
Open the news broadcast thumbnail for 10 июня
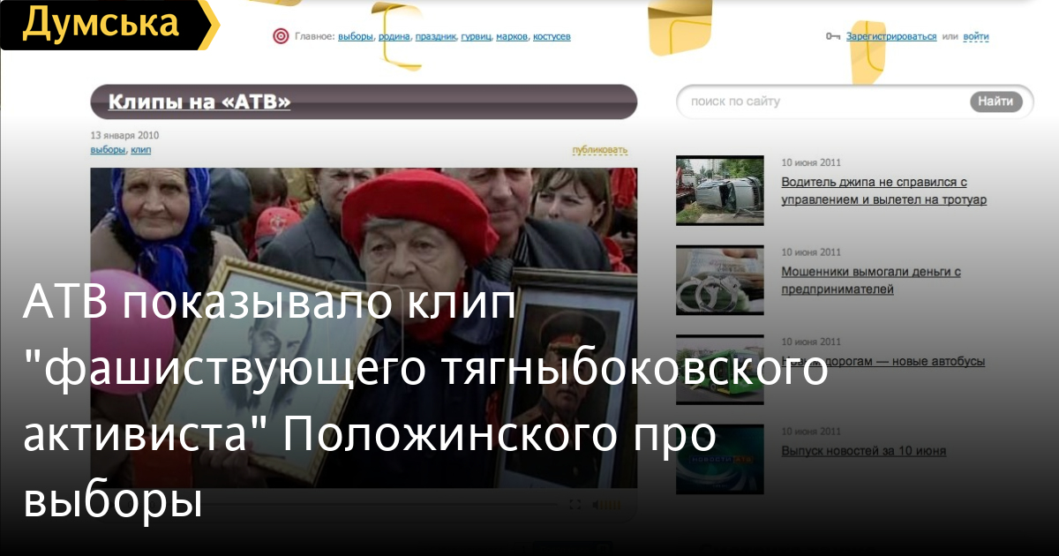coord(719,459)
